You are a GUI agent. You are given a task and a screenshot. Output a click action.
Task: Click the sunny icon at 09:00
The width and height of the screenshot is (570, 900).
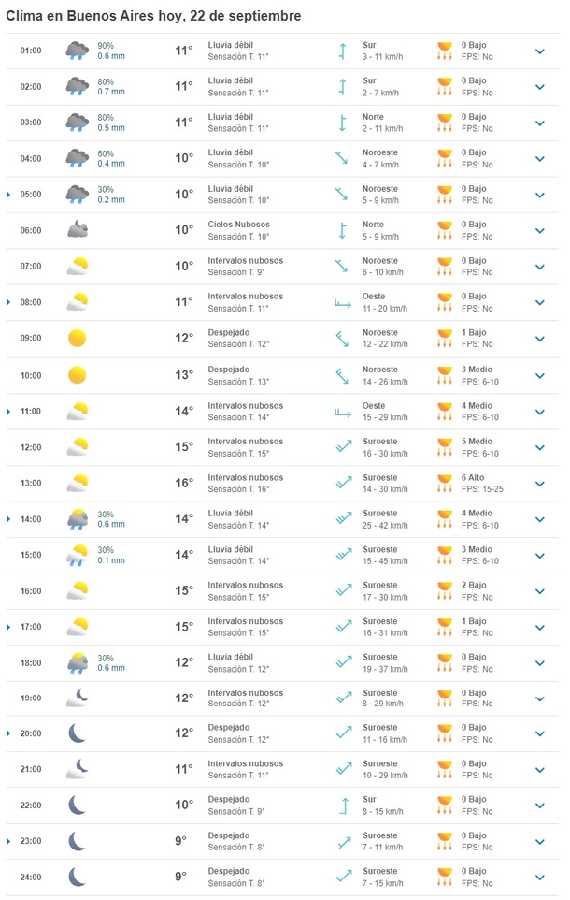click(78, 337)
